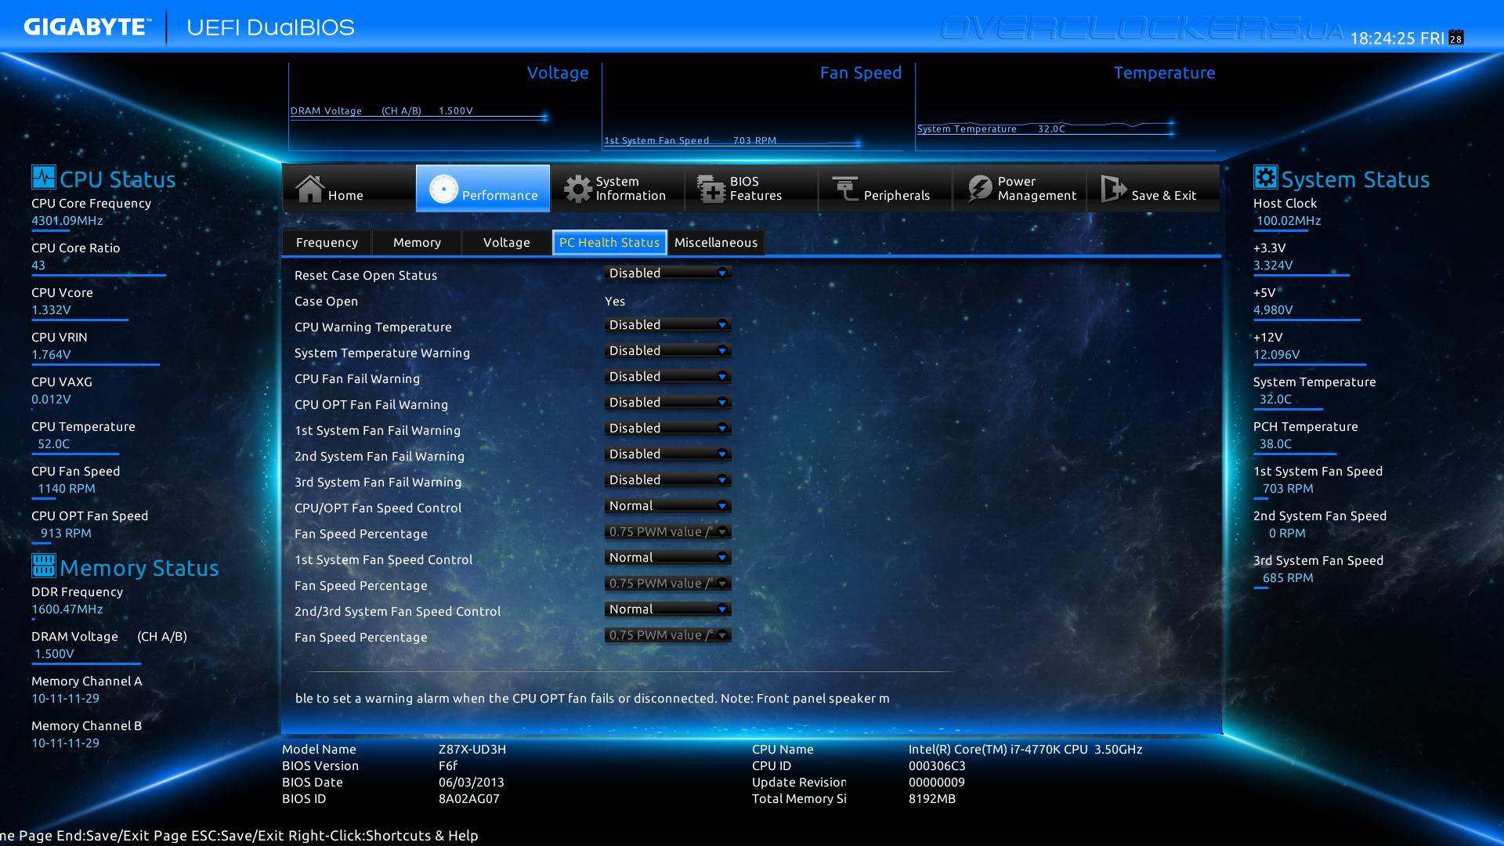The image size is (1504, 846).
Task: Click the Home house icon
Action: pos(309,188)
